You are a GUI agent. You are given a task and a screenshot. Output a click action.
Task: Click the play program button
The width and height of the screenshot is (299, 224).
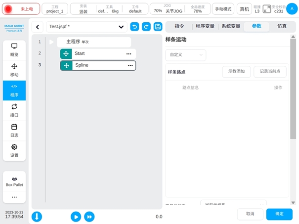click(76, 217)
